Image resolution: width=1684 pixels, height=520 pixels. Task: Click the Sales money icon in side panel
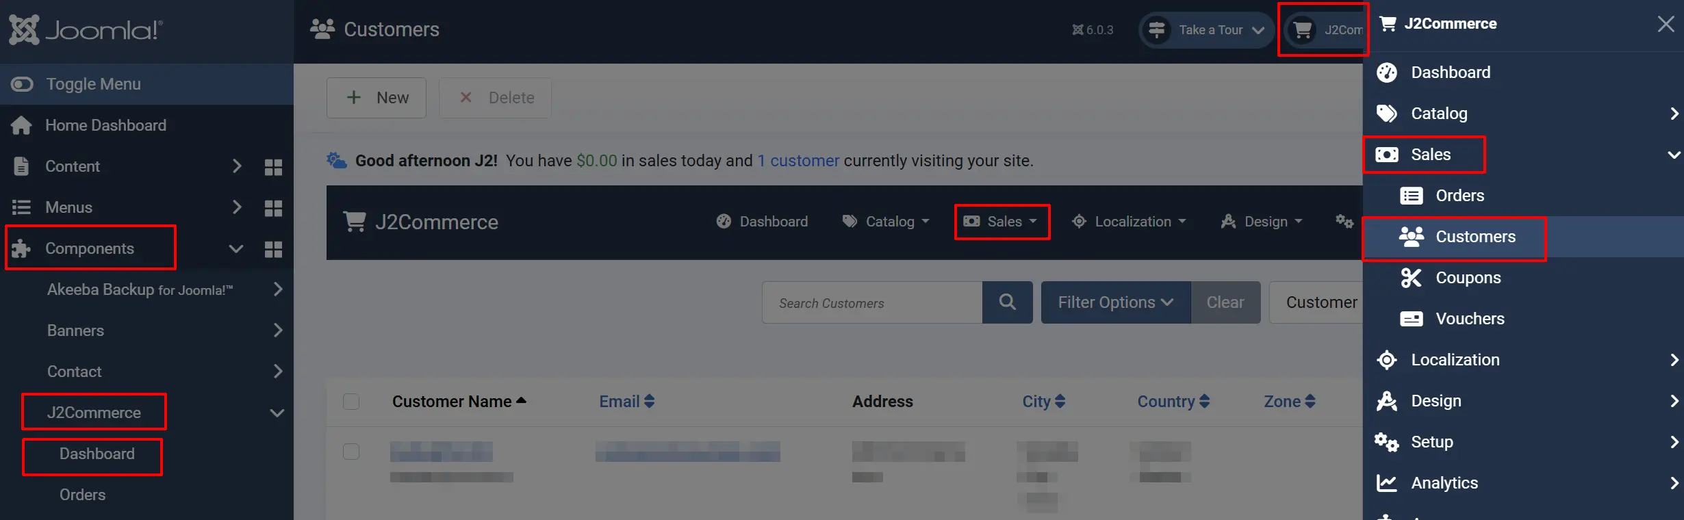pos(1387,155)
